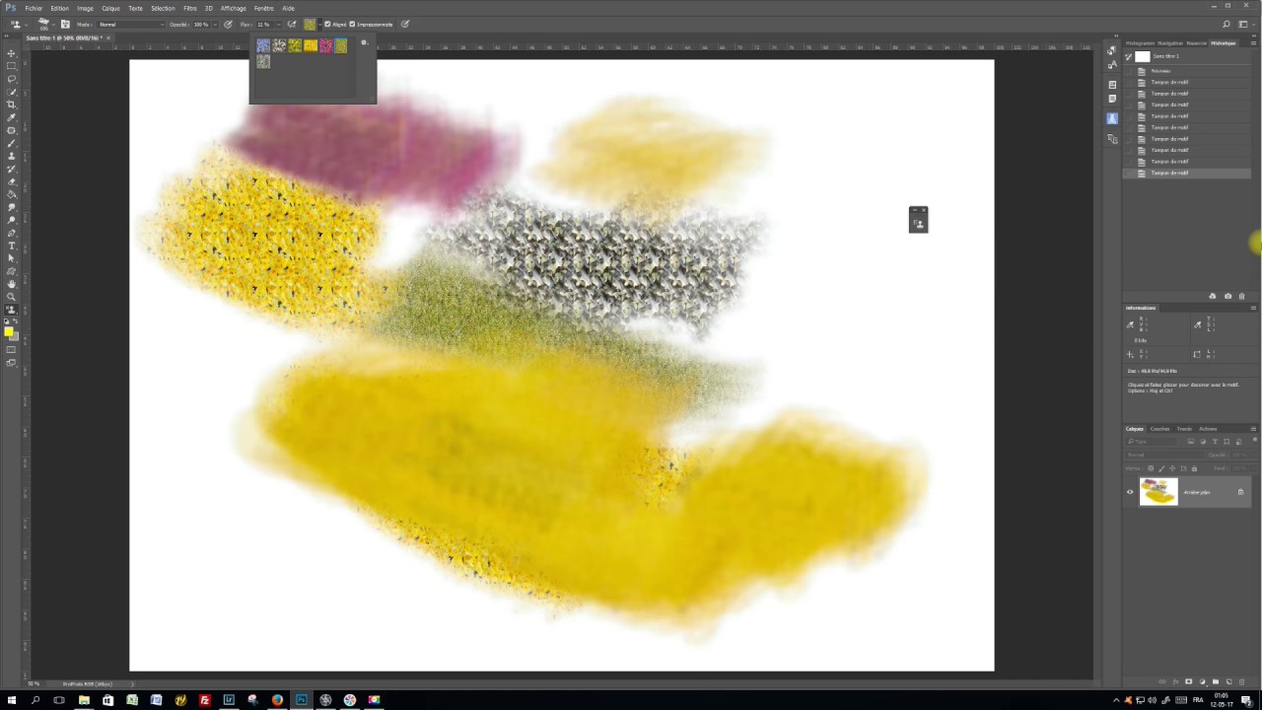Open the Mode Normal blending dropdown
Image resolution: width=1262 pixels, height=710 pixels.
(x=130, y=24)
